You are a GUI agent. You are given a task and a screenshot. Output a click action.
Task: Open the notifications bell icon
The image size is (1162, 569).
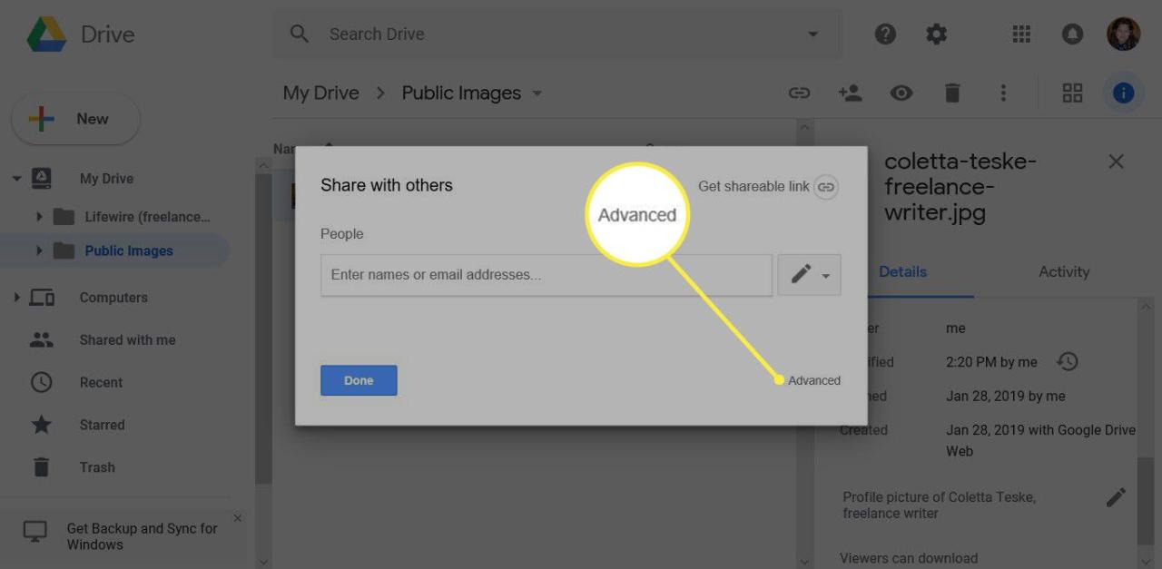[1072, 34]
